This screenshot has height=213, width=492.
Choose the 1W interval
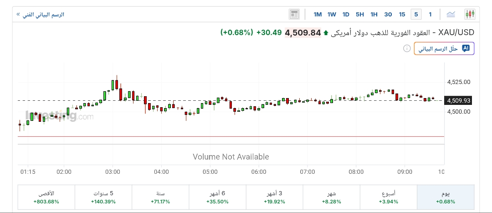click(332, 14)
